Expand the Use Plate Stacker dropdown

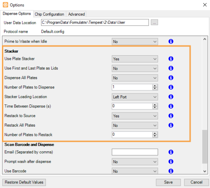(135, 59)
